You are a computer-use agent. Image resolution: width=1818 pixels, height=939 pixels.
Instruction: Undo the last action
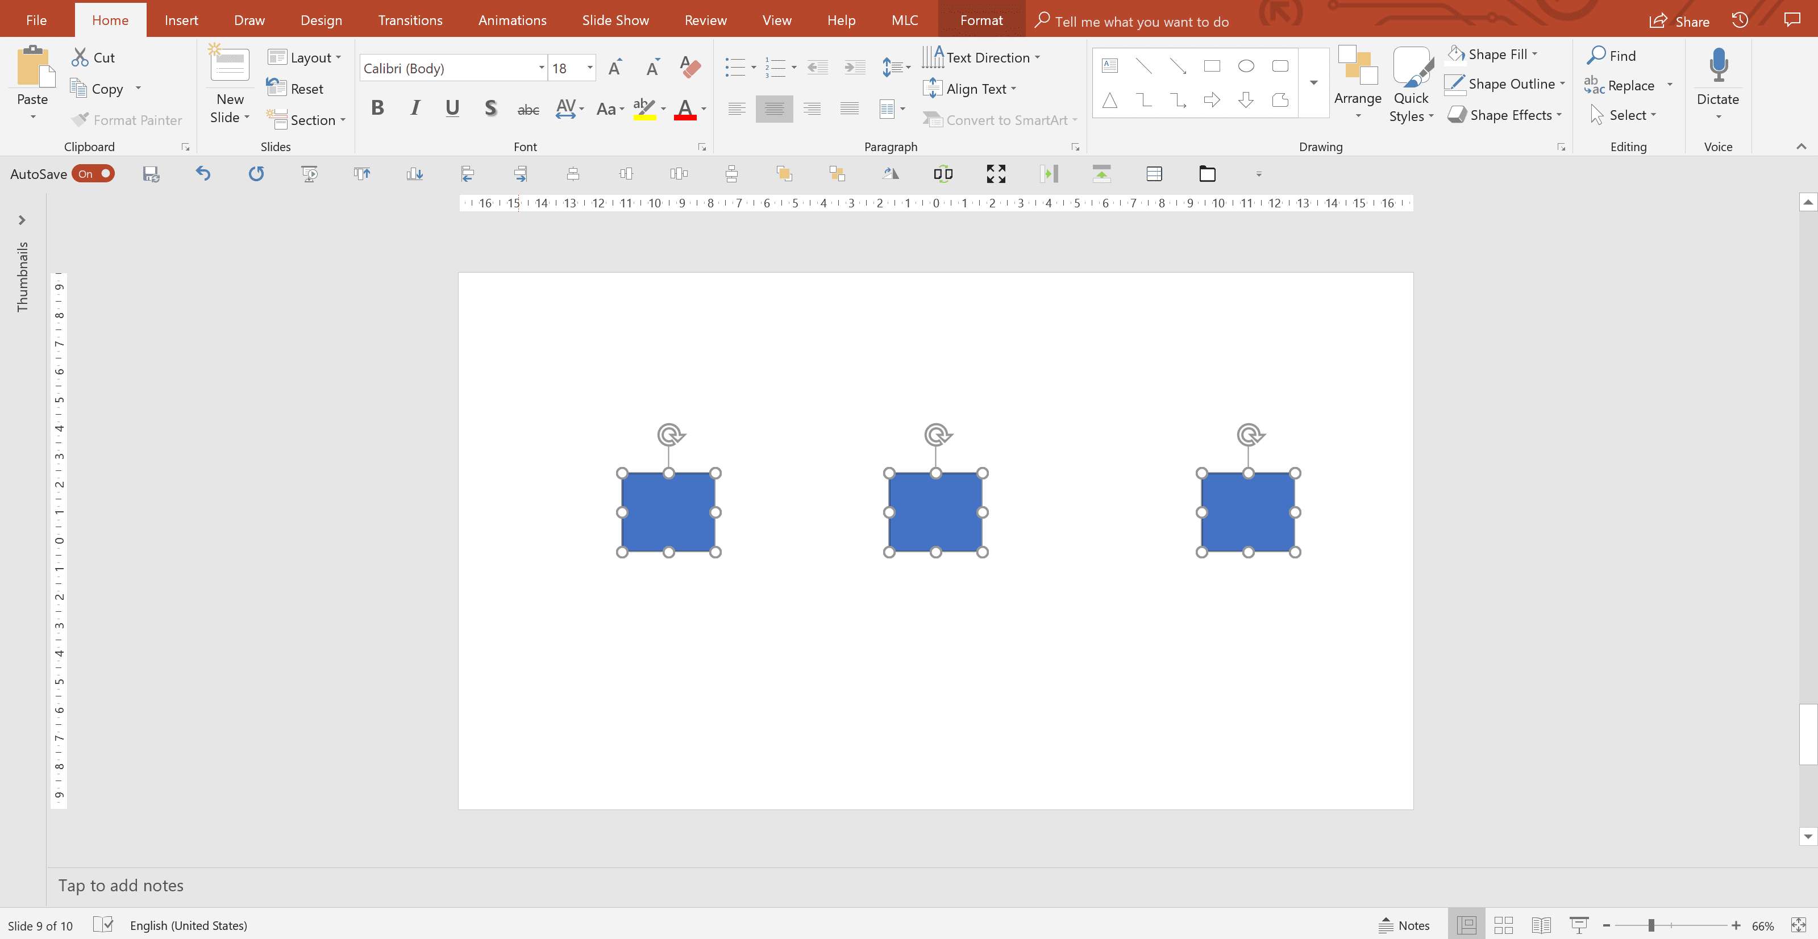[203, 174]
